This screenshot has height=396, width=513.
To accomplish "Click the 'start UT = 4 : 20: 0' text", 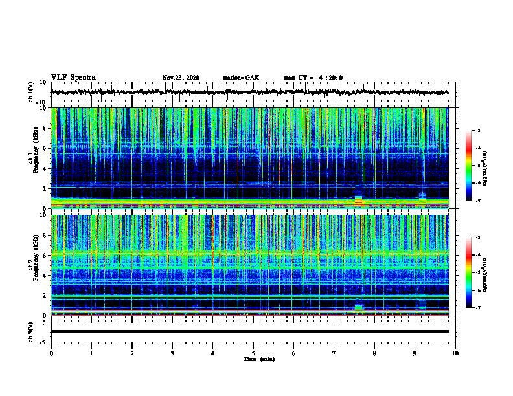I will tap(313, 78).
